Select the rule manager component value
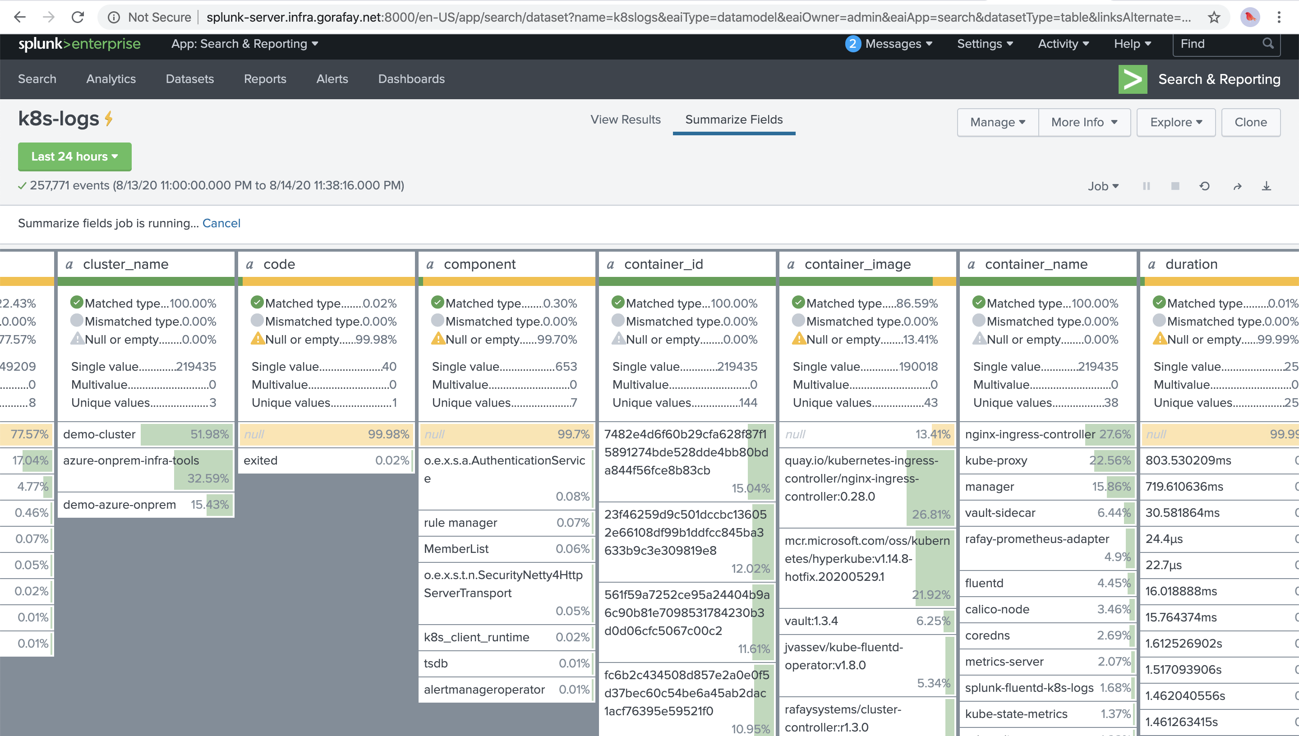Image resolution: width=1299 pixels, height=736 pixels. tap(507, 523)
